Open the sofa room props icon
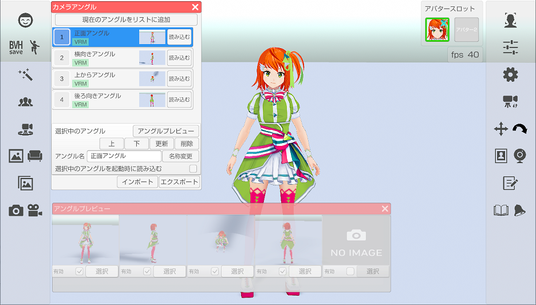The width and height of the screenshot is (536, 305). pyautogui.click(x=34, y=156)
